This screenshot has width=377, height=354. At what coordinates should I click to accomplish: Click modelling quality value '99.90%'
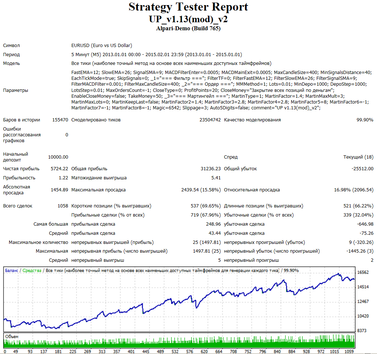(x=365, y=120)
